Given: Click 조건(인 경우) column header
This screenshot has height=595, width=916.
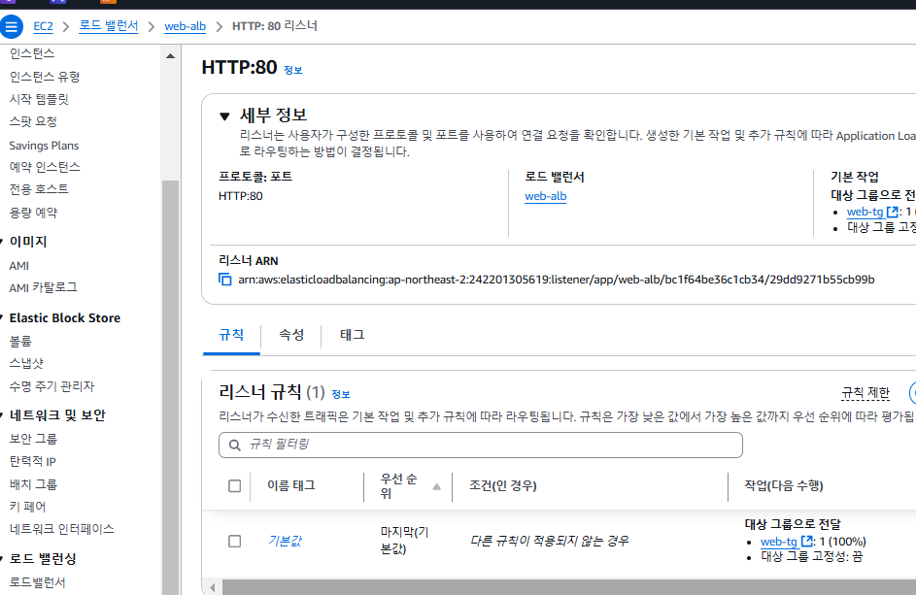Looking at the screenshot, I should click(503, 486).
